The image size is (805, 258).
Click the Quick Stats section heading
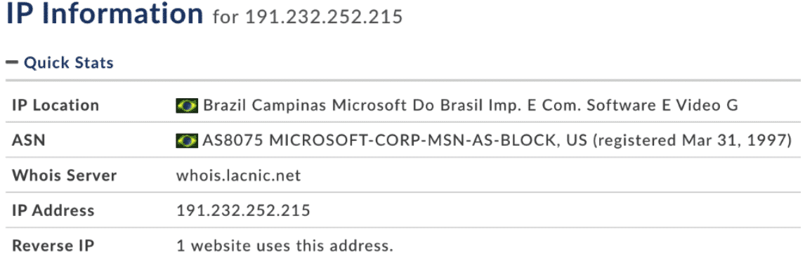tap(69, 62)
